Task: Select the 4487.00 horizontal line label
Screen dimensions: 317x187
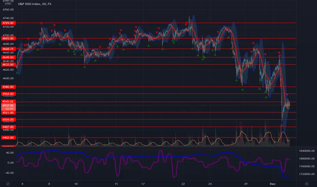Action: pos(8,127)
